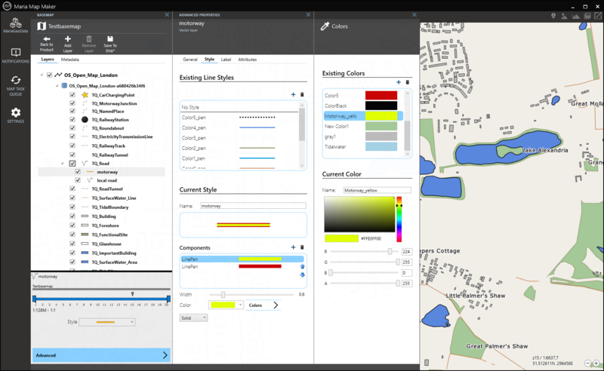Click the Current Style Name field

[253, 206]
